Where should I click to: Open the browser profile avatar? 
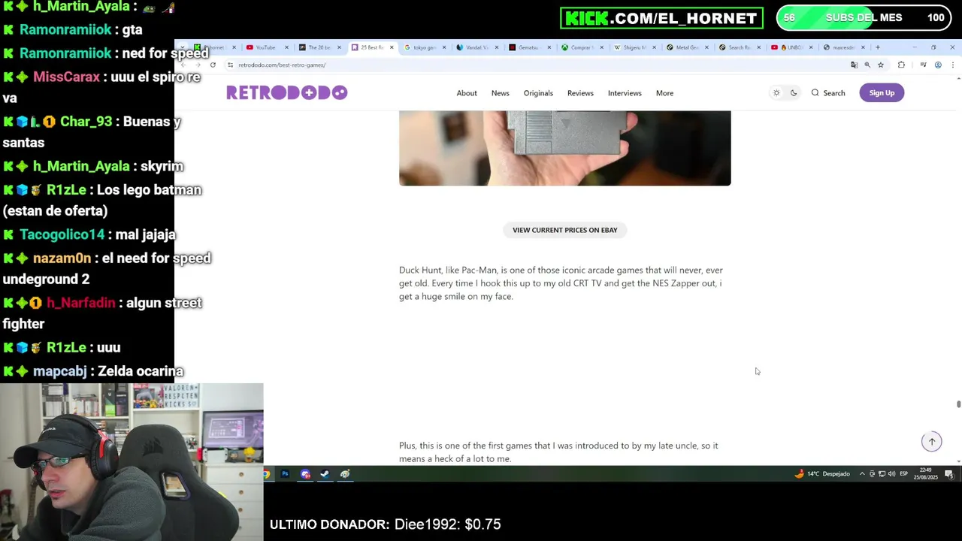[x=938, y=65]
